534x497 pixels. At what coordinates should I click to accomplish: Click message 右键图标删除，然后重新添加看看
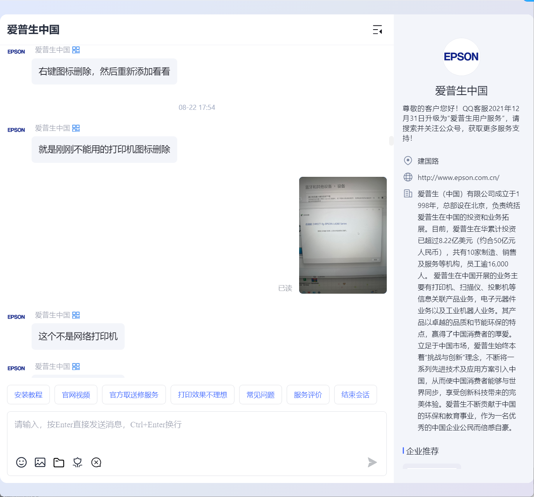[x=104, y=72]
